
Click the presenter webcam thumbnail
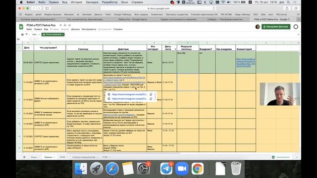(280, 94)
